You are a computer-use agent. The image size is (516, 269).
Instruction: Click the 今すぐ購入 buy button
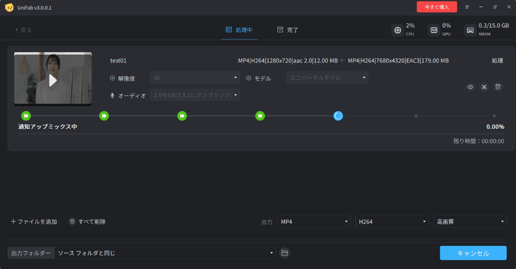(x=437, y=7)
